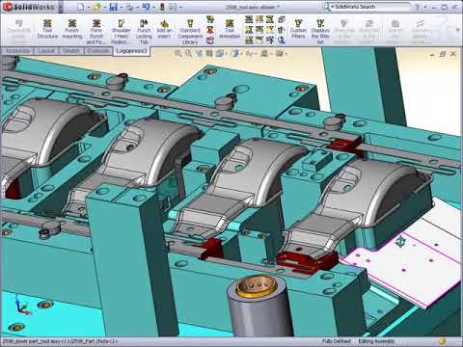Select the Form Punch tool

point(96,32)
